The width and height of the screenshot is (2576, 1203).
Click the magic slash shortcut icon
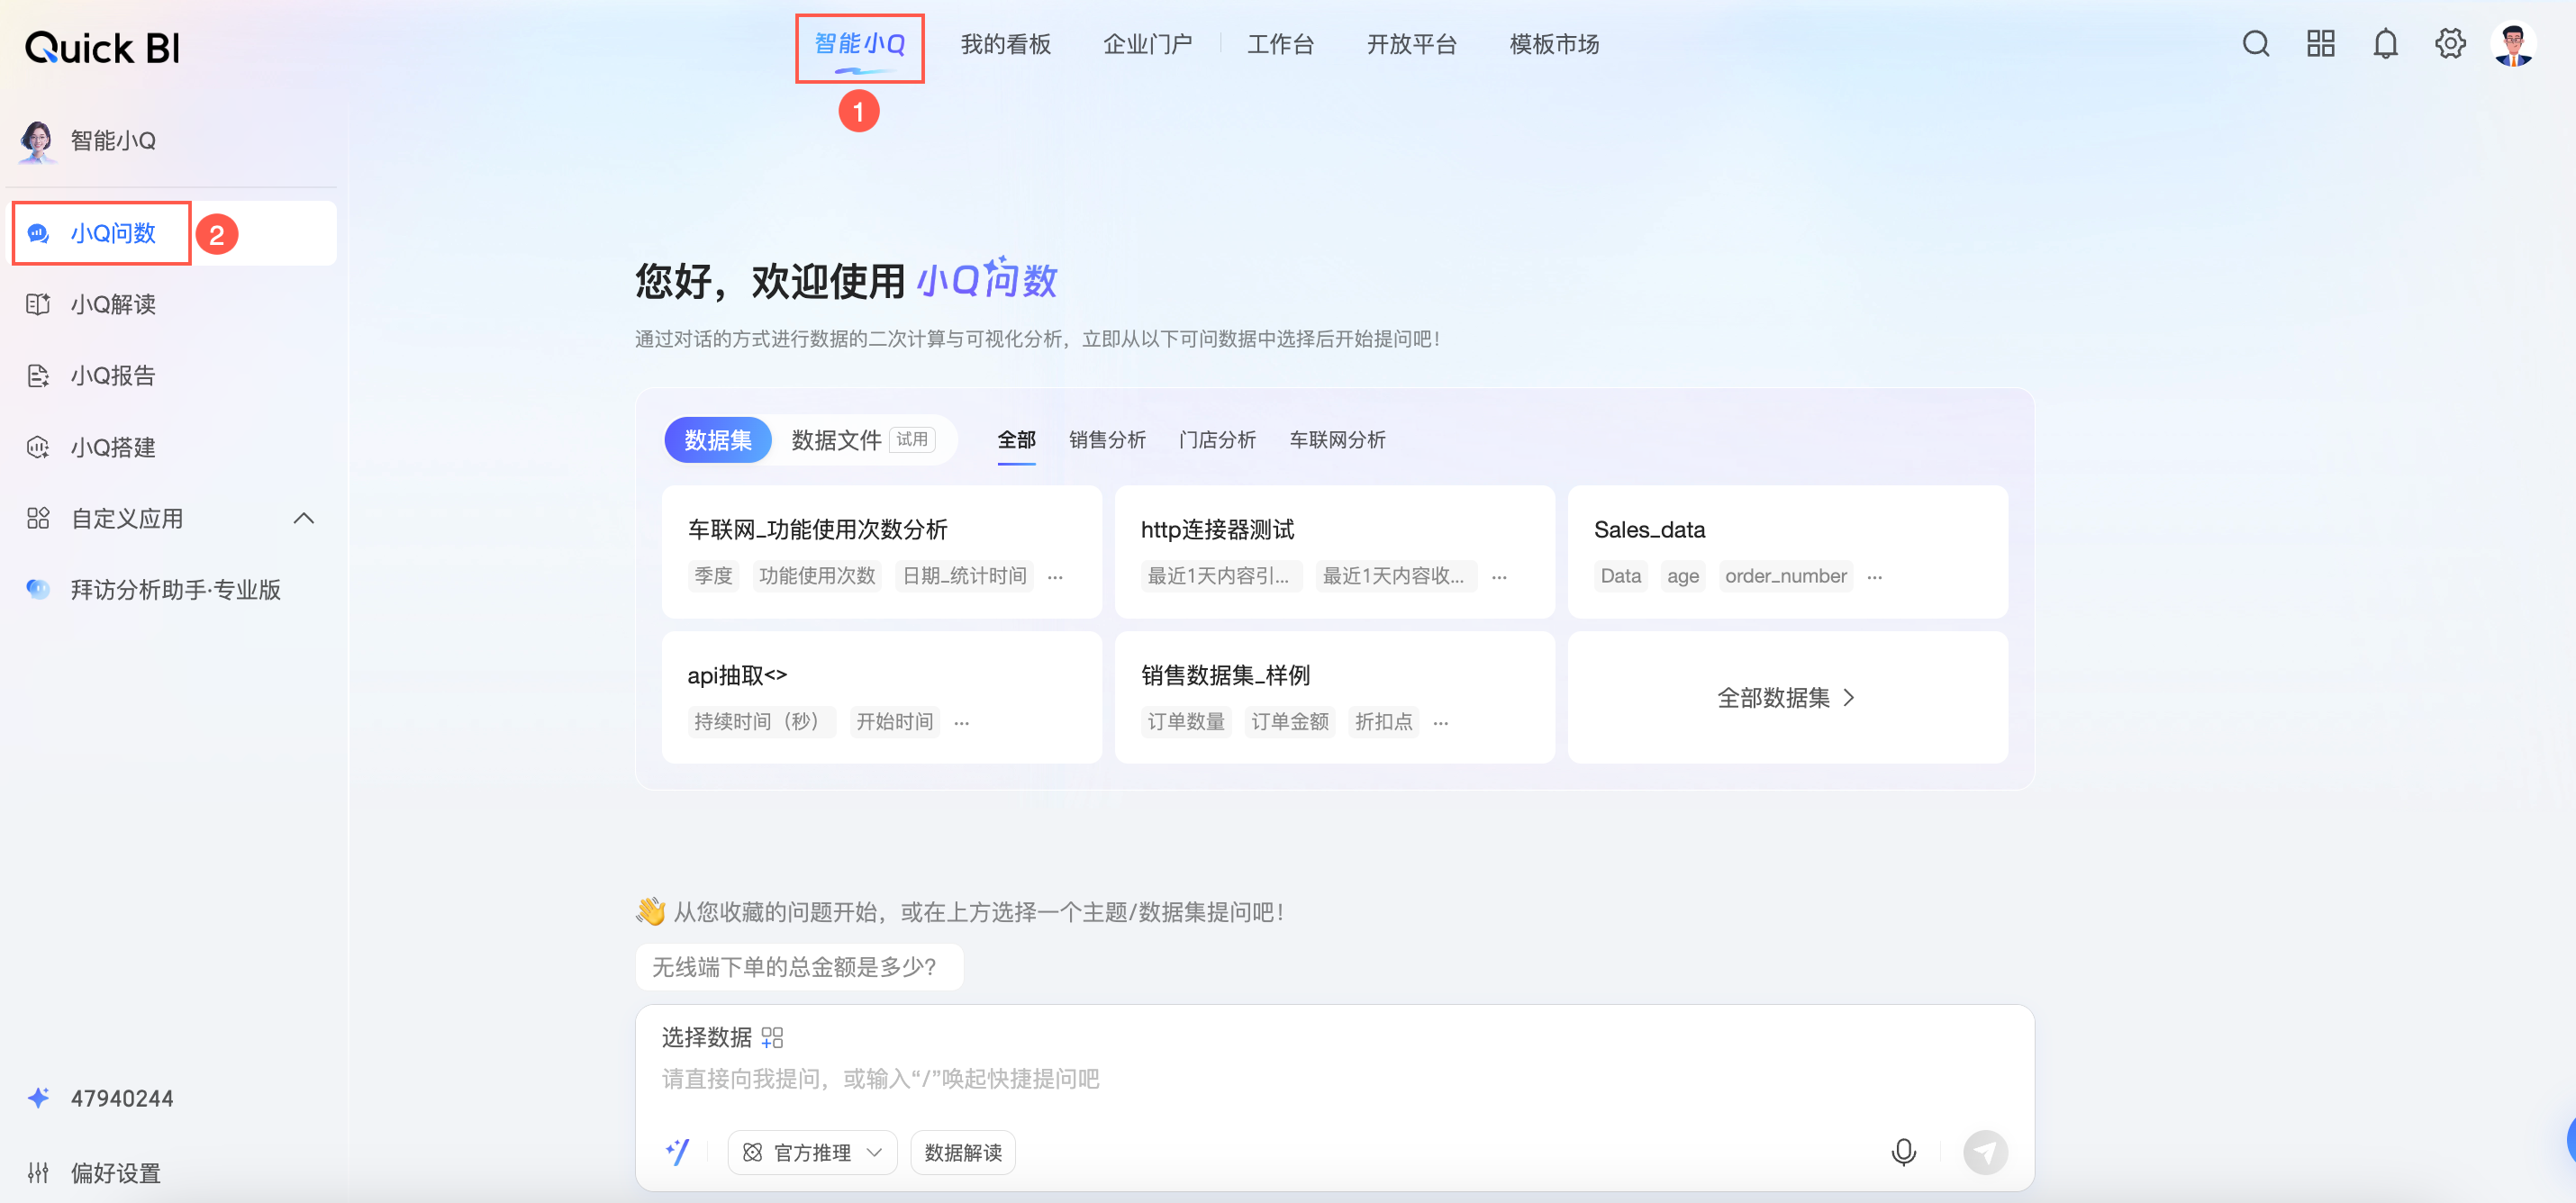[x=677, y=1152]
